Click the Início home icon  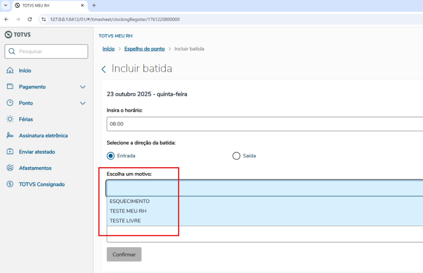pyautogui.click(x=10, y=70)
